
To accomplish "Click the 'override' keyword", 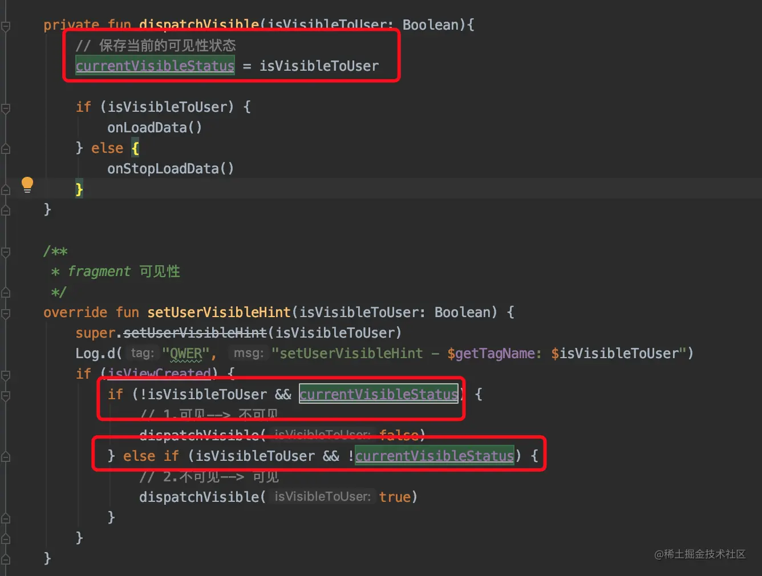I will pyautogui.click(x=75, y=313).
